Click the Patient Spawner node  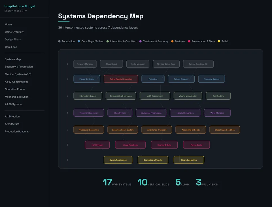181,79
